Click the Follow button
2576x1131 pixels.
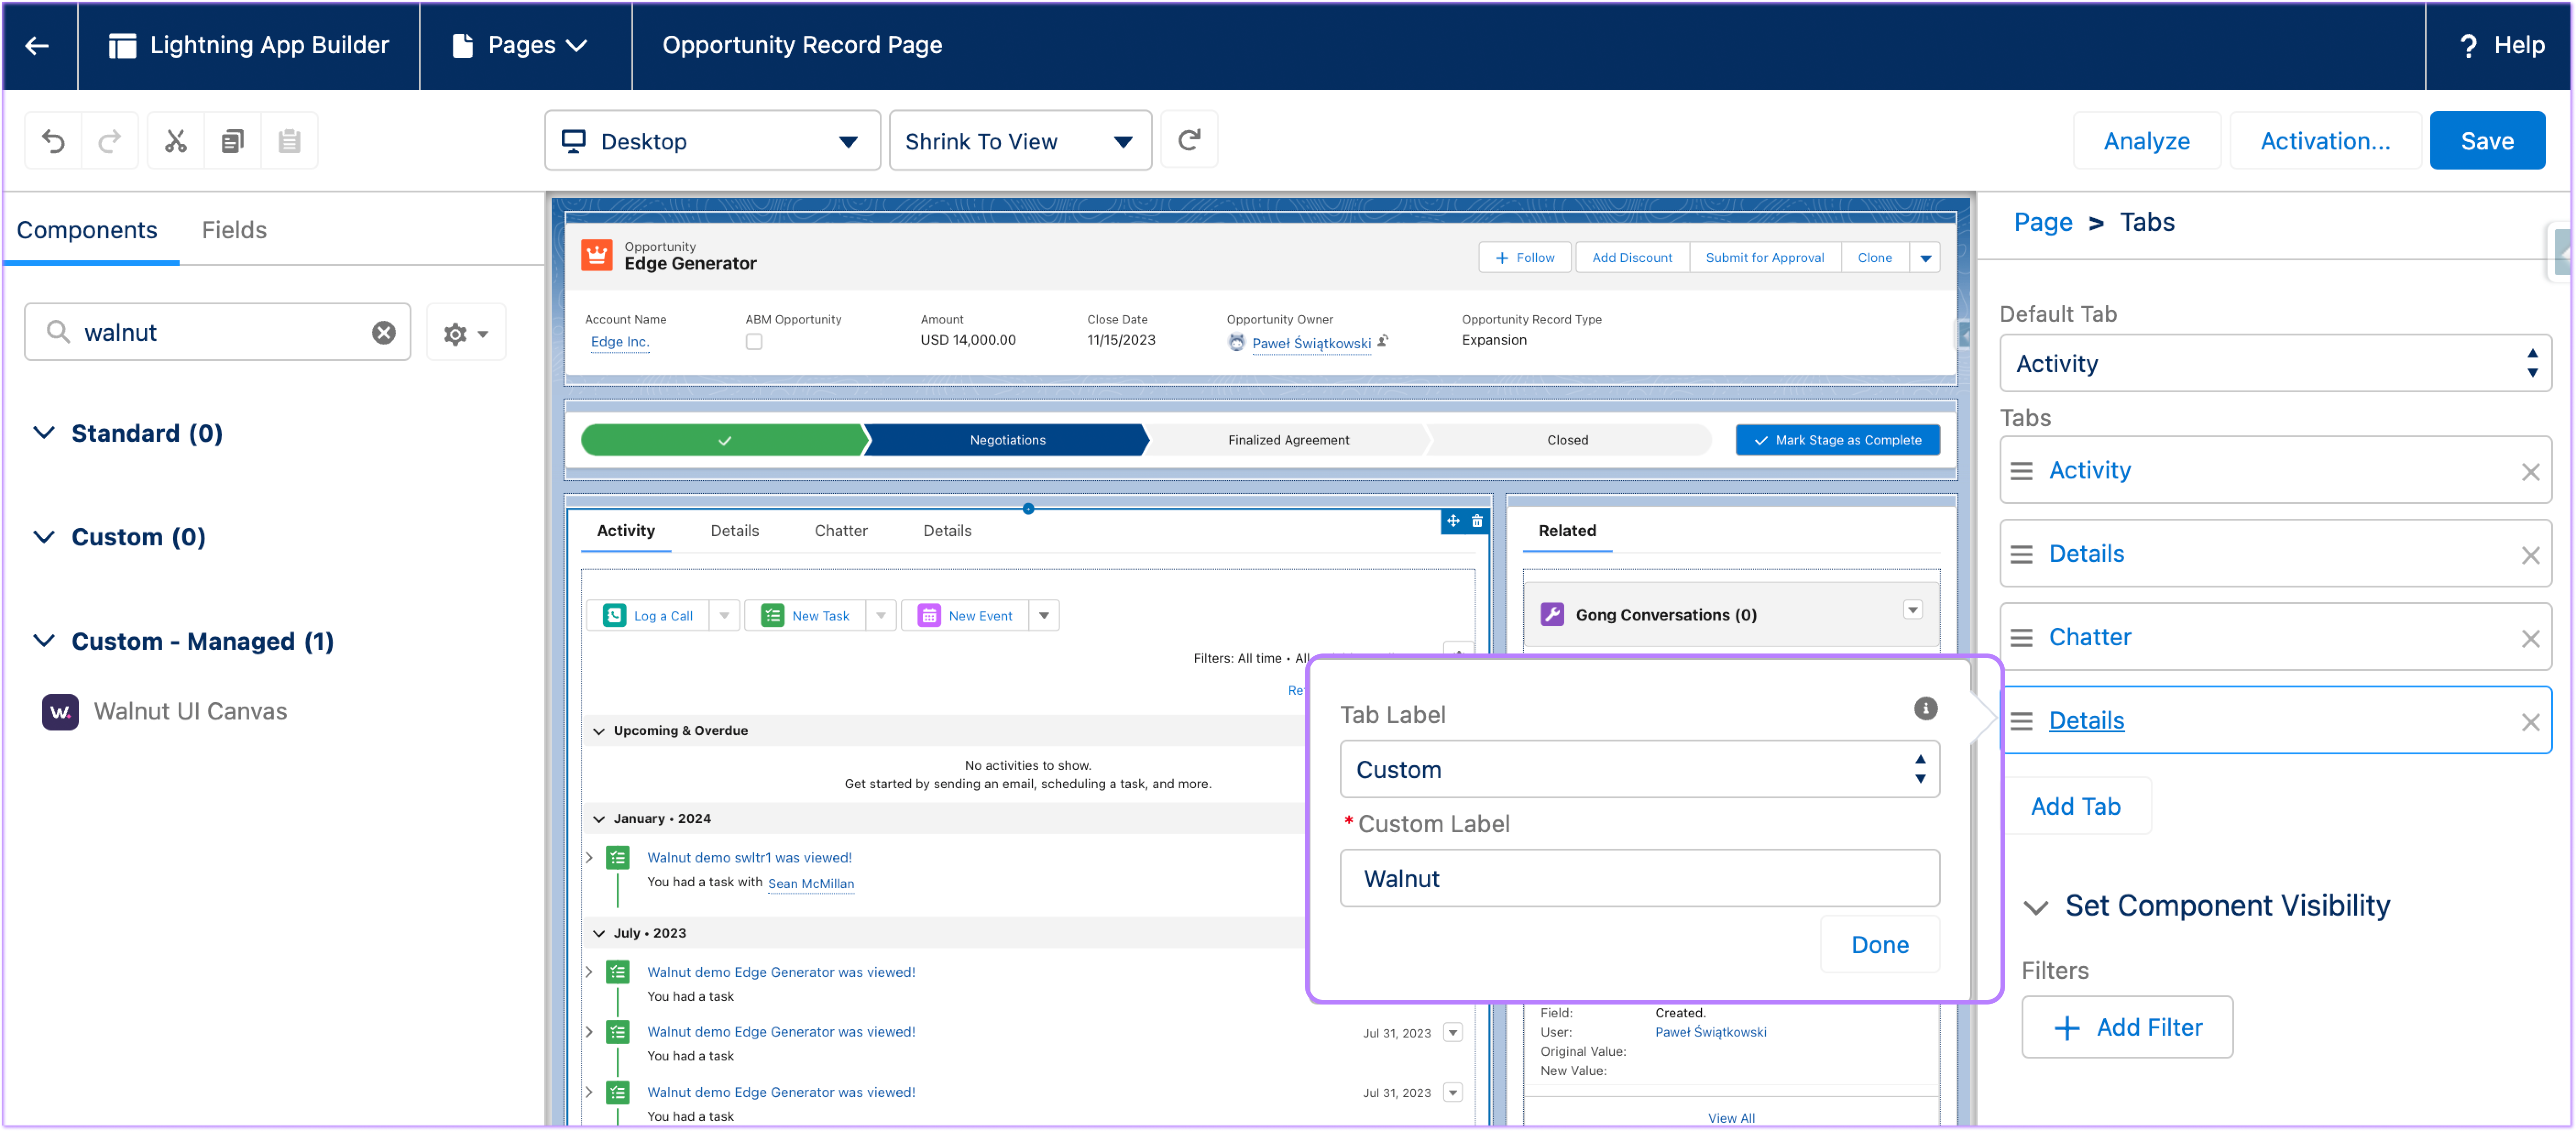tap(1525, 258)
